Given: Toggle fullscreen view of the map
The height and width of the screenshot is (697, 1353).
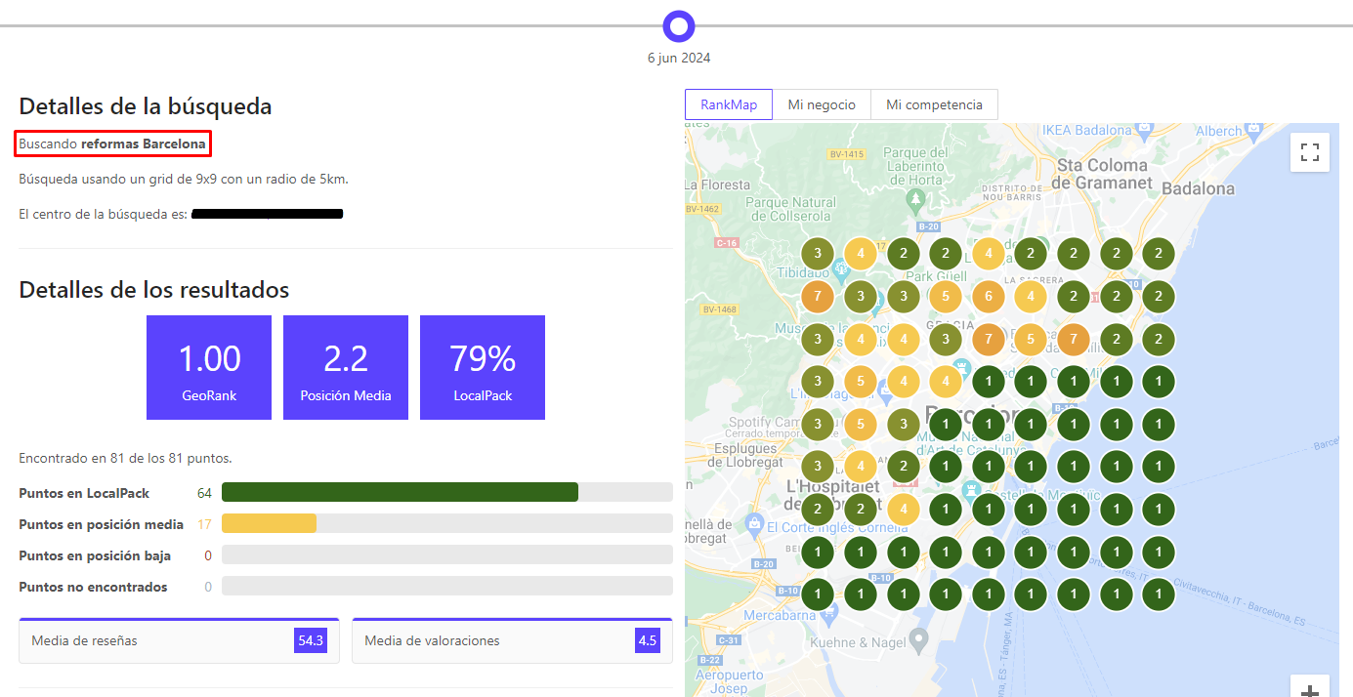Looking at the screenshot, I should [1310, 152].
